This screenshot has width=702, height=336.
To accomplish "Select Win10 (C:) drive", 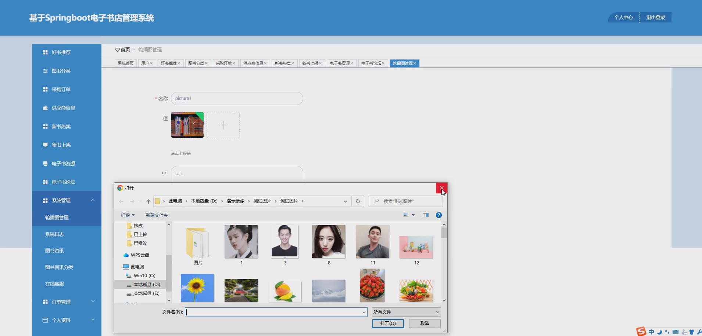I will pyautogui.click(x=141, y=275).
